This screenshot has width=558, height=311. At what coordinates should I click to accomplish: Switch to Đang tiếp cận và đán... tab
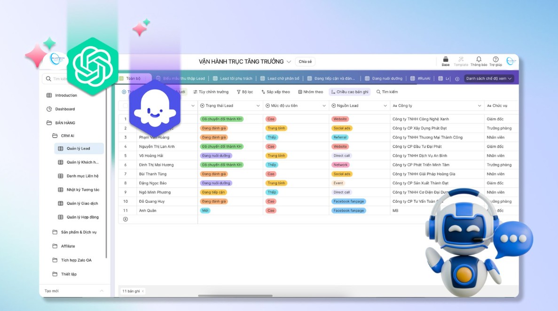[x=331, y=79]
